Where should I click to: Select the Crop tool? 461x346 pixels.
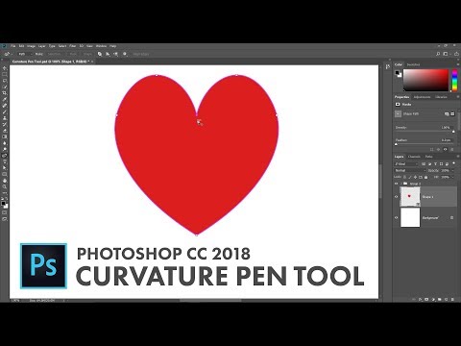pyautogui.click(x=5, y=93)
